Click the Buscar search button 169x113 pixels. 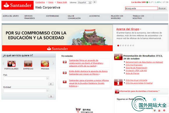point(162,8)
